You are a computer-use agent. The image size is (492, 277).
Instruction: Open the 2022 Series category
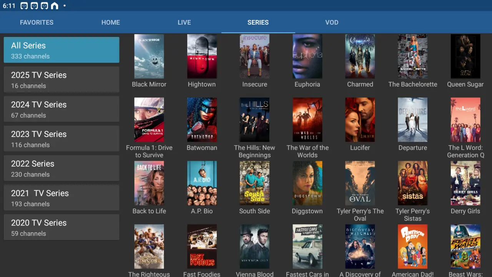61,168
